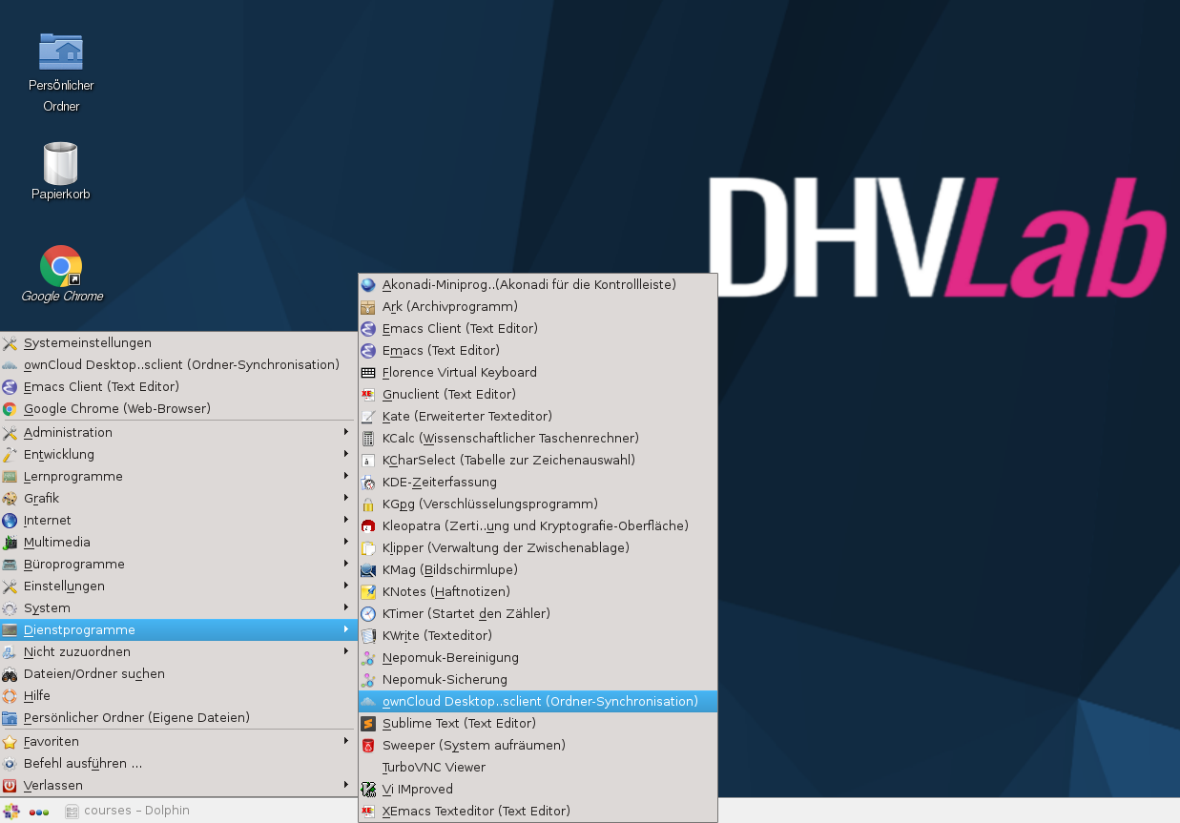Open KNotes Haftnotizen
The height and width of the screenshot is (823, 1180).
[x=538, y=591]
